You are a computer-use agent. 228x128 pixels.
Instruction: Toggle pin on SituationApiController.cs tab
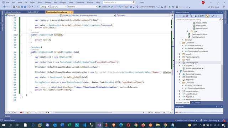pyautogui.click(x=69, y=12)
